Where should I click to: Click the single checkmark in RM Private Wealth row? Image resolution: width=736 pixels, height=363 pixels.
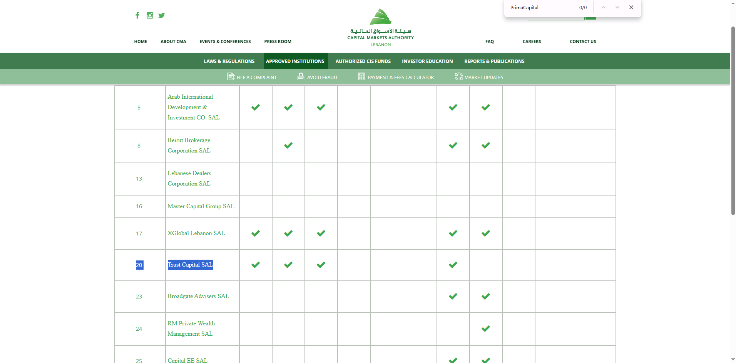(x=486, y=328)
